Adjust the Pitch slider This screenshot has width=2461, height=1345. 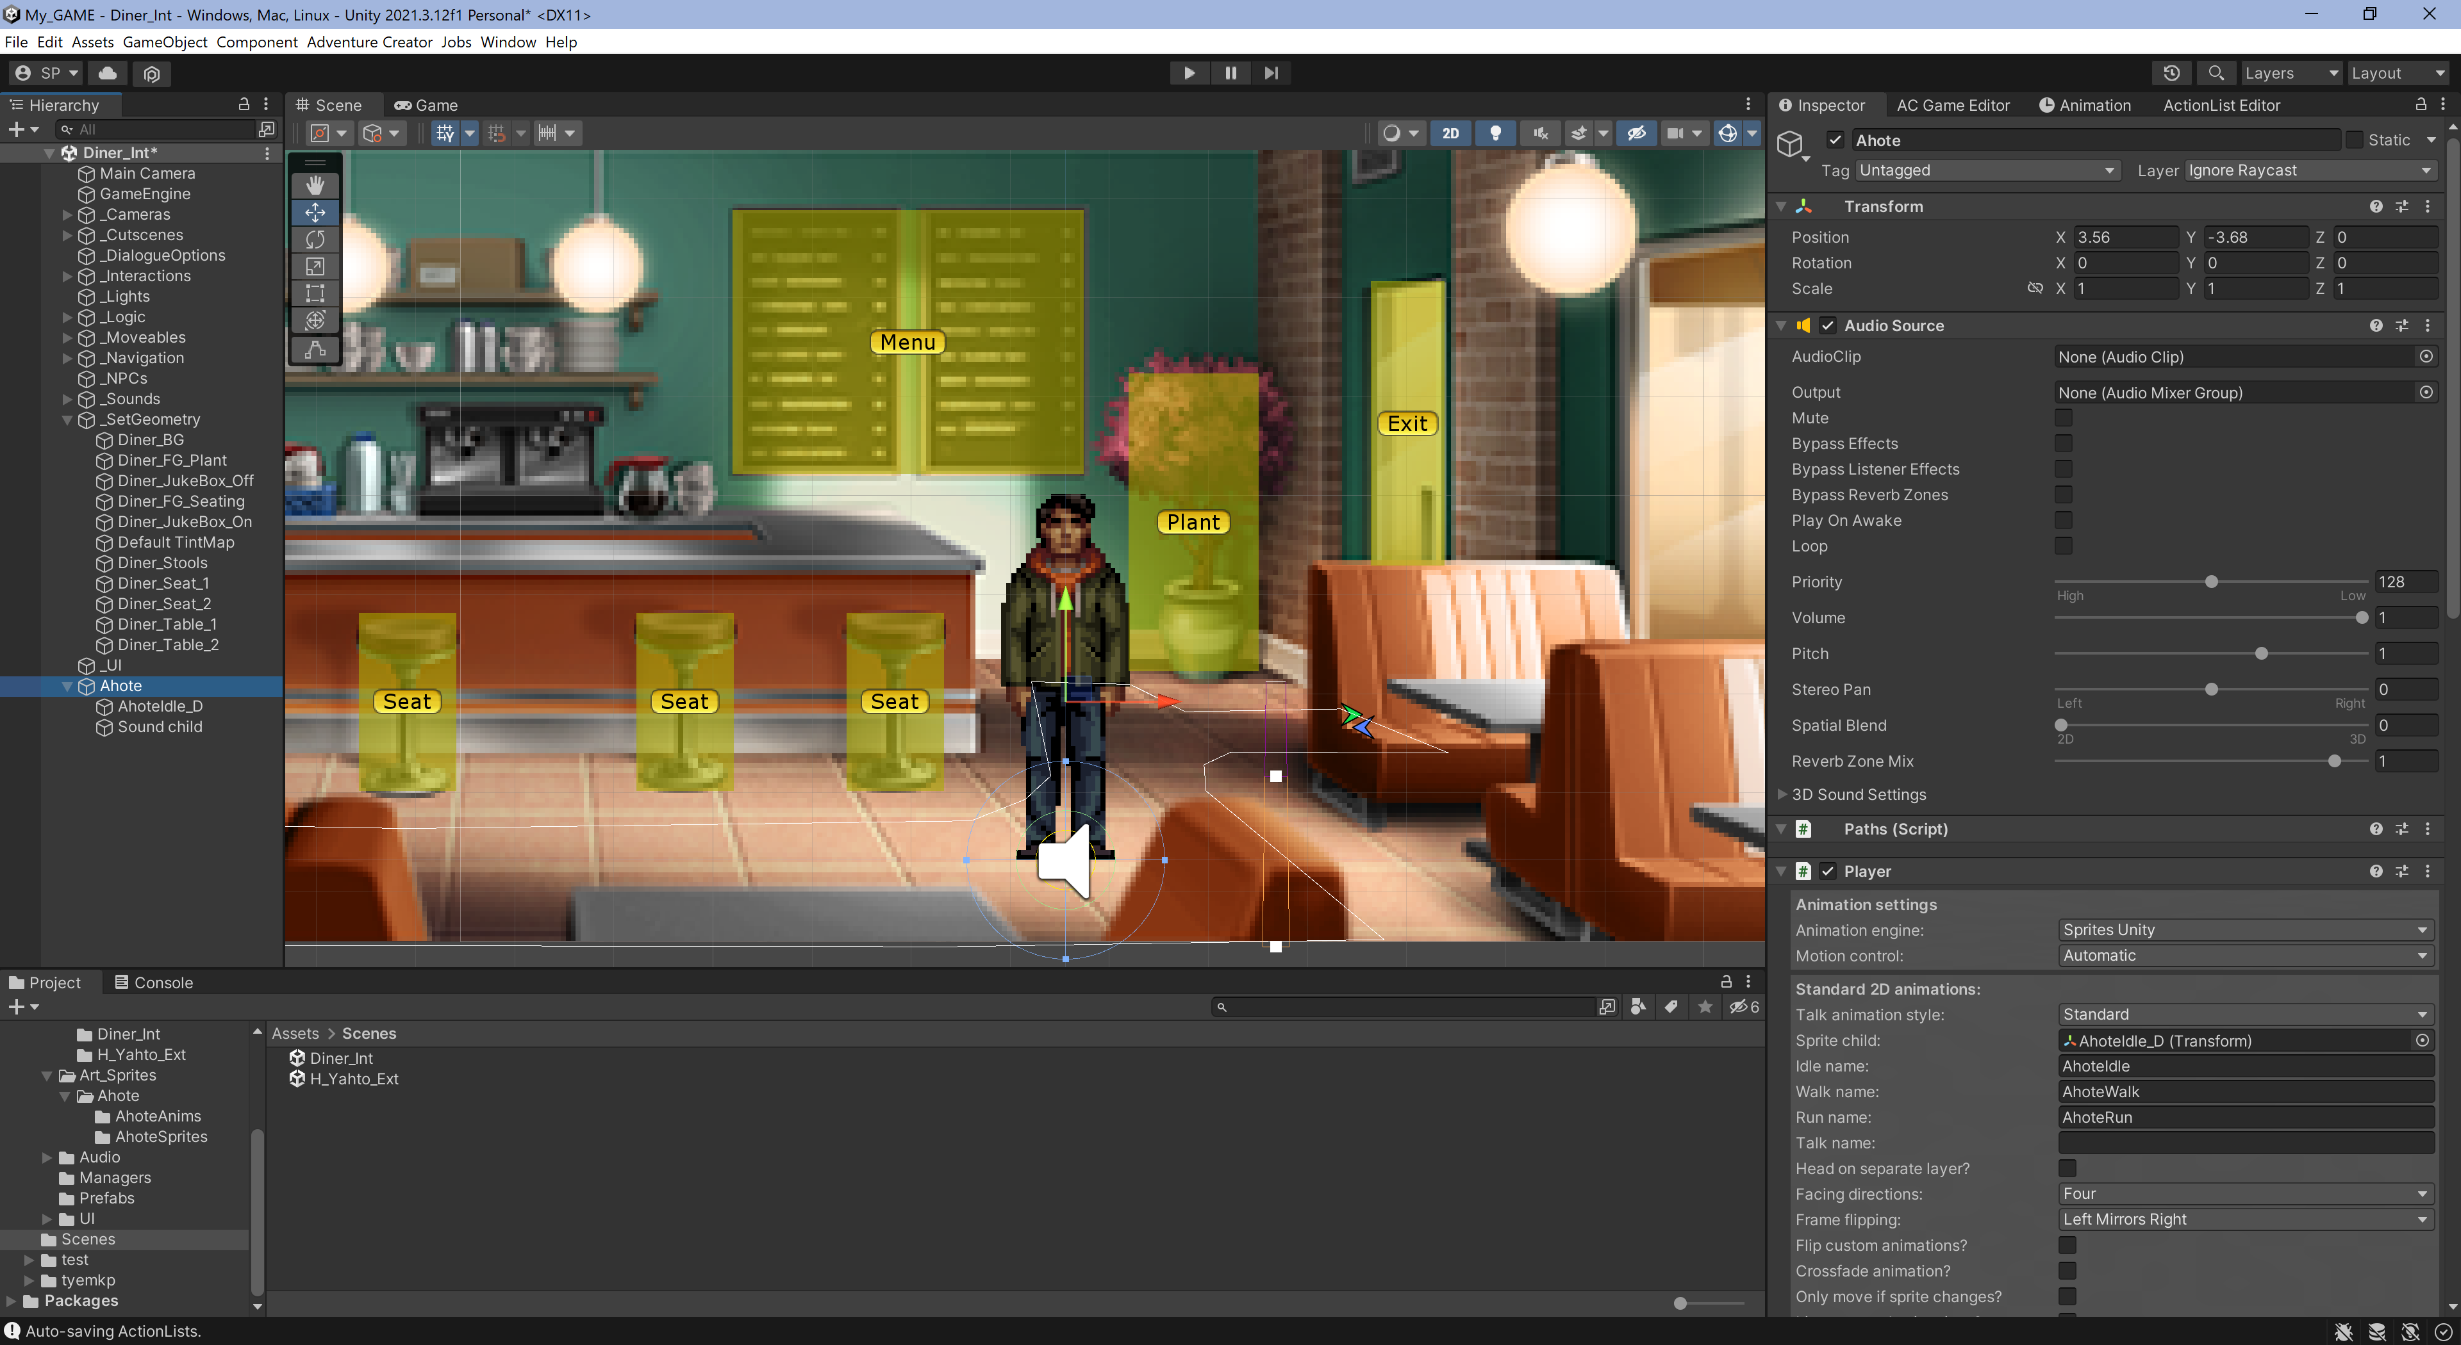click(x=2210, y=653)
